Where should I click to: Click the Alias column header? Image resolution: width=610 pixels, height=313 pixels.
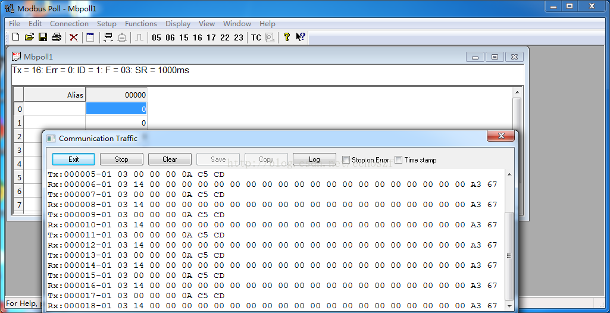tap(55, 95)
